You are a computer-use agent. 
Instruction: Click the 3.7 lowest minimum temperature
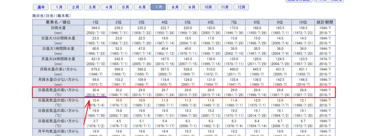click(95, 121)
